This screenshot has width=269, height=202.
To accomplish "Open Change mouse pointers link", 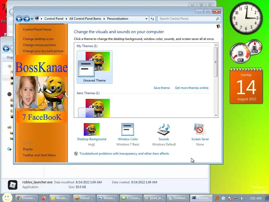I will pos(39,45).
